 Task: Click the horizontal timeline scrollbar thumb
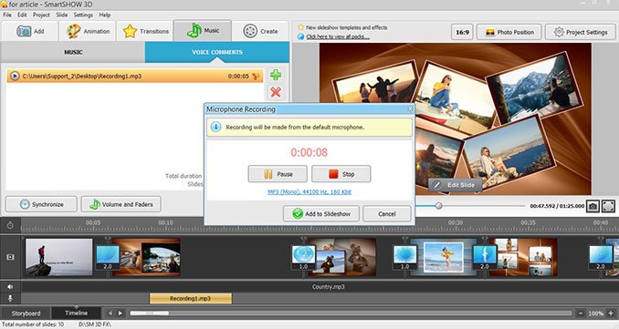click(149, 314)
